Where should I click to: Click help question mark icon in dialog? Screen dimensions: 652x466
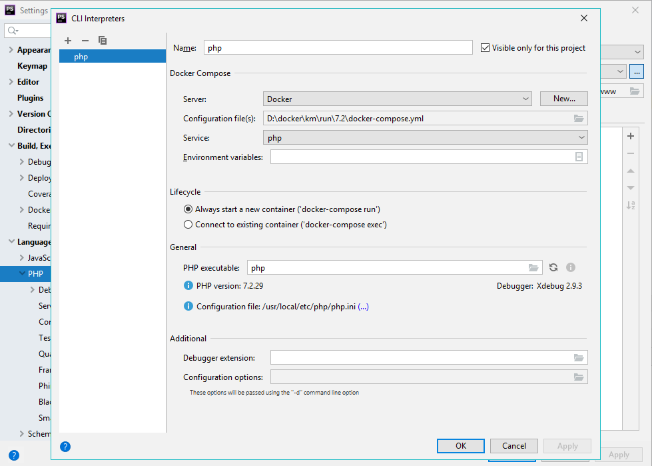point(65,446)
